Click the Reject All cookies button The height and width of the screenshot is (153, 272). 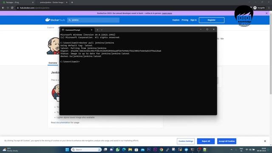coord(206,141)
